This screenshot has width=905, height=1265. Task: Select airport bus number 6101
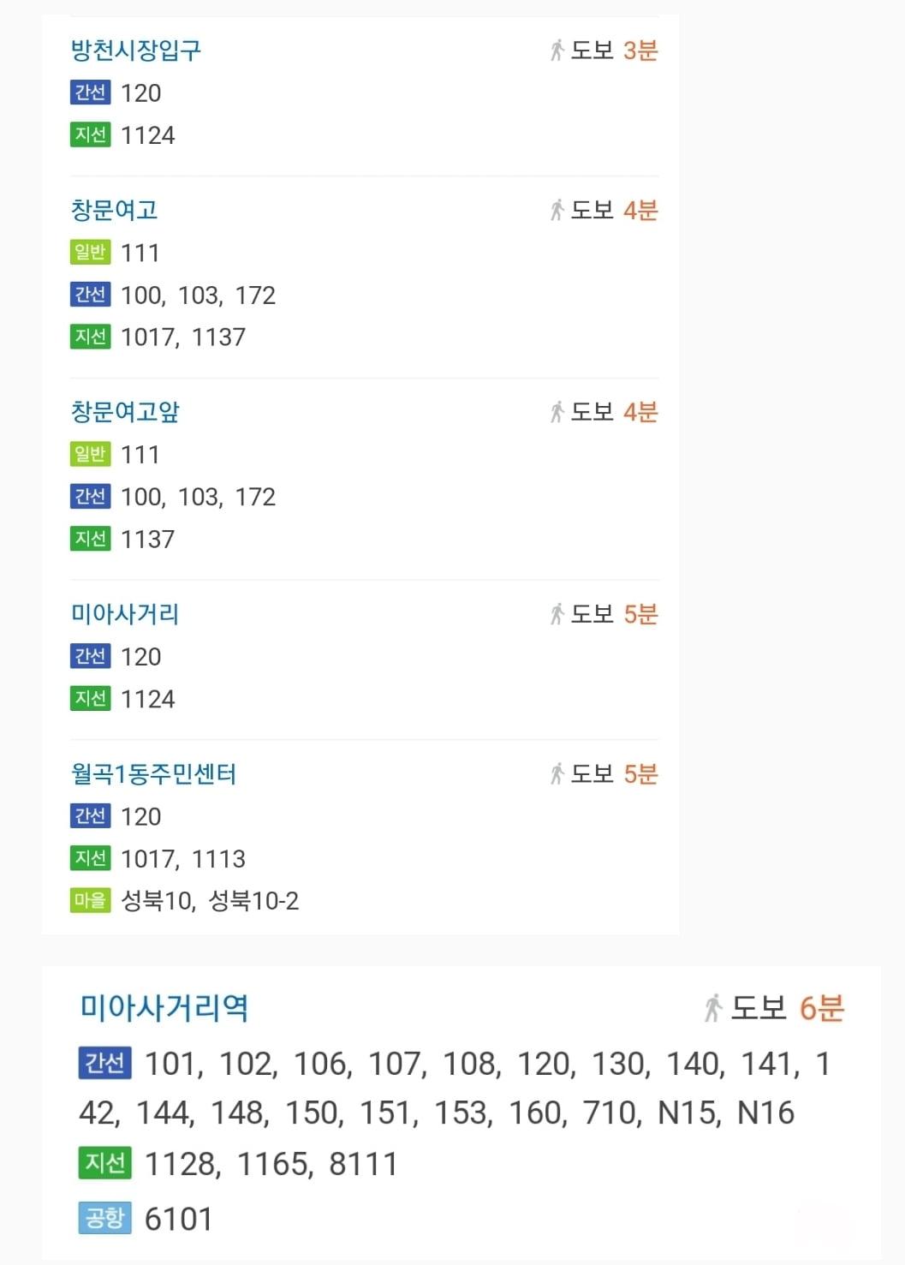178,1219
